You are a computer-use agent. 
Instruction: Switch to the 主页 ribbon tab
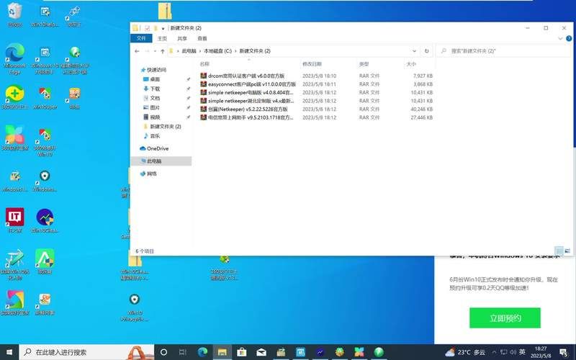(x=162, y=38)
